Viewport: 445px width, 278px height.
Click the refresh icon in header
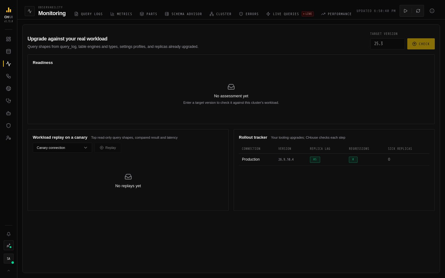[x=418, y=11]
